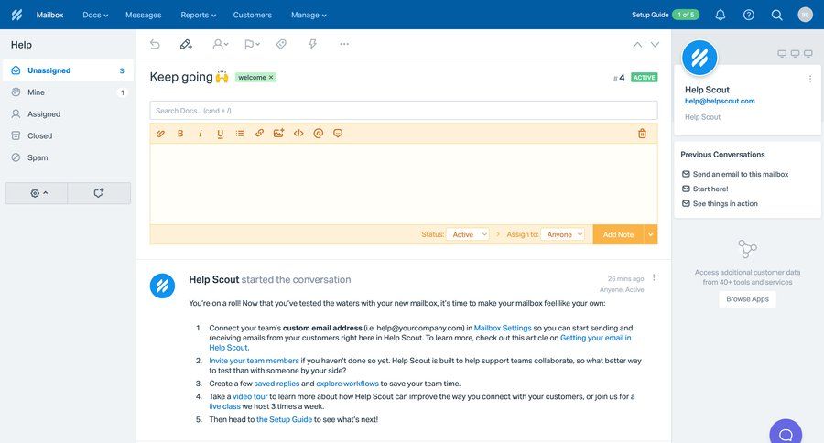Toggle italic formatting in note editor

201,134
